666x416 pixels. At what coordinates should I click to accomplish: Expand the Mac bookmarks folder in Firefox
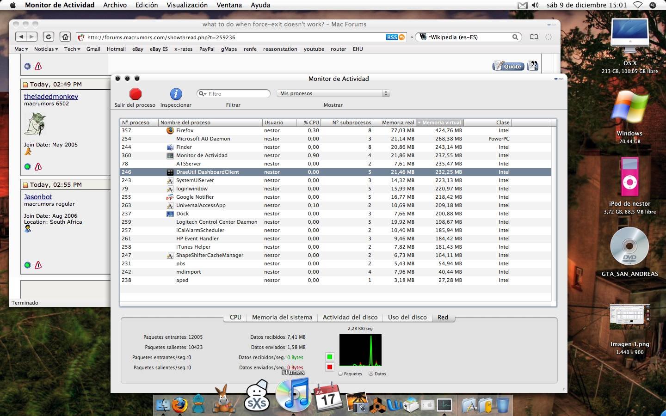[x=21, y=49]
